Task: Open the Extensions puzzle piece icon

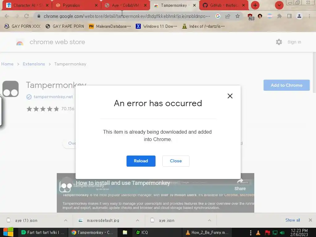Action: (279, 16)
